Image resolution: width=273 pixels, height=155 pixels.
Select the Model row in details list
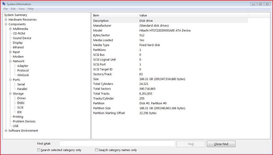pos(98,30)
